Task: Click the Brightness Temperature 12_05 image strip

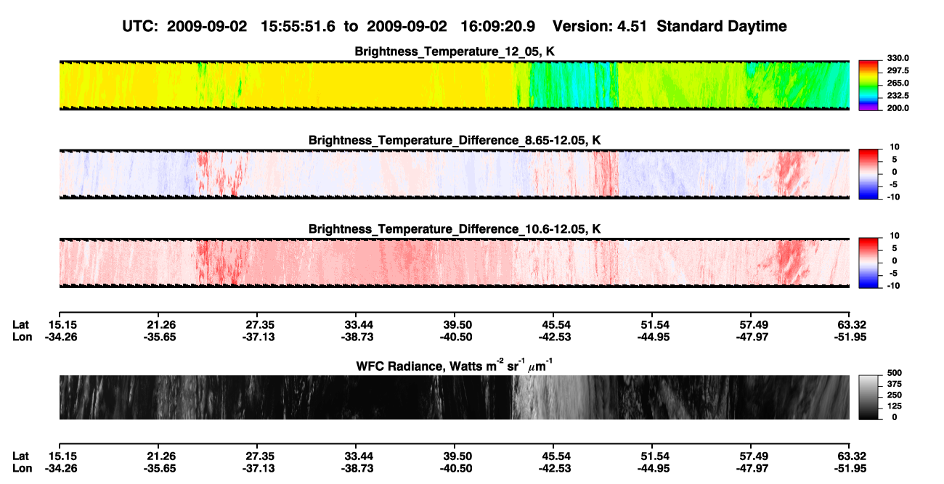Action: point(454,85)
